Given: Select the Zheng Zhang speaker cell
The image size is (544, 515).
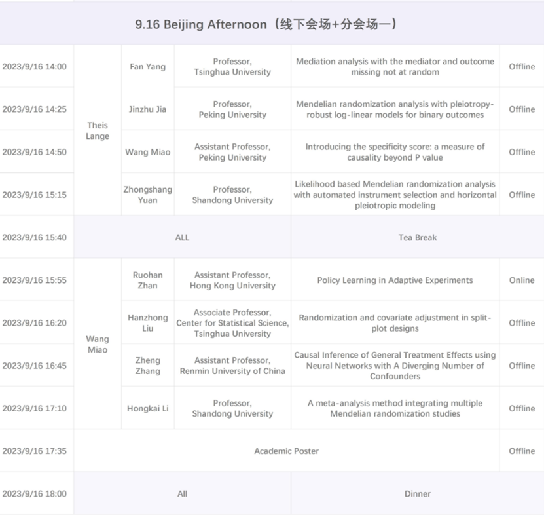Looking at the screenshot, I should (x=147, y=366).
